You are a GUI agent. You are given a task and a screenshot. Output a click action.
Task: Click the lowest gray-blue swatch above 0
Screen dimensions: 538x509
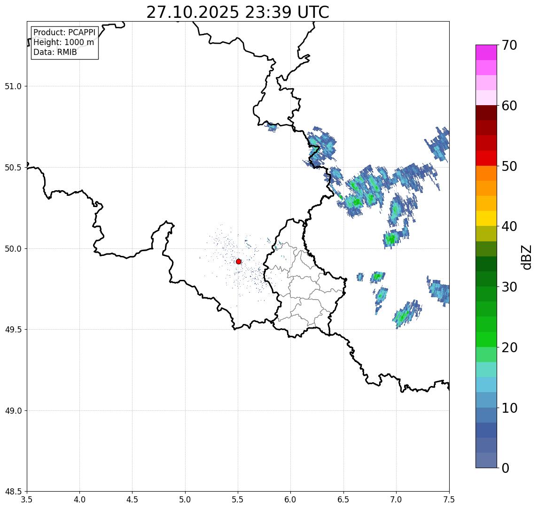click(486, 460)
